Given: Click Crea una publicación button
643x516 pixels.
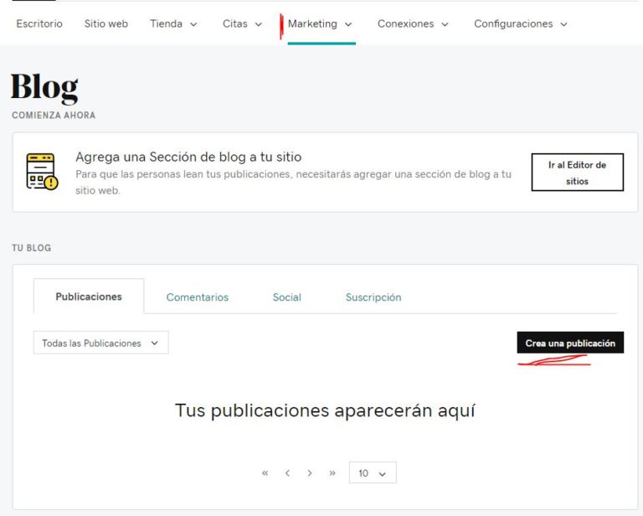Looking at the screenshot, I should pos(570,343).
